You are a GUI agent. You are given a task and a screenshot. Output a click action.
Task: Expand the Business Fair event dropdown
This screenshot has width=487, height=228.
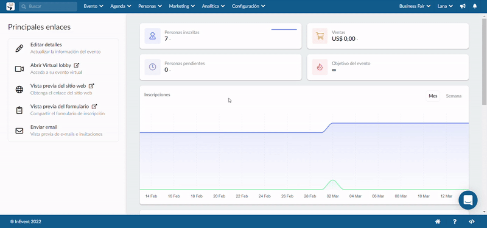(x=415, y=6)
